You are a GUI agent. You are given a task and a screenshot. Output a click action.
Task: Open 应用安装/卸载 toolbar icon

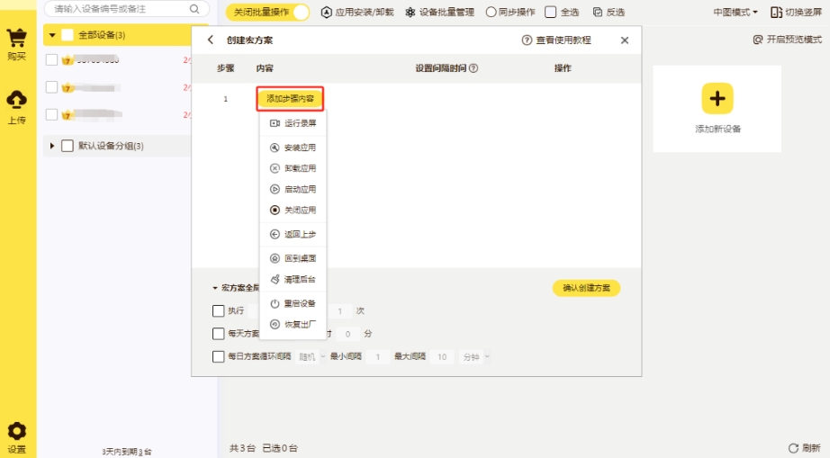[x=327, y=13]
